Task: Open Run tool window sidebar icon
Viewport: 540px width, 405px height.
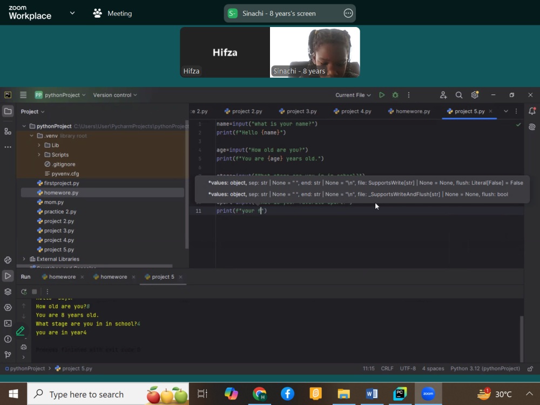Action: click(8, 276)
